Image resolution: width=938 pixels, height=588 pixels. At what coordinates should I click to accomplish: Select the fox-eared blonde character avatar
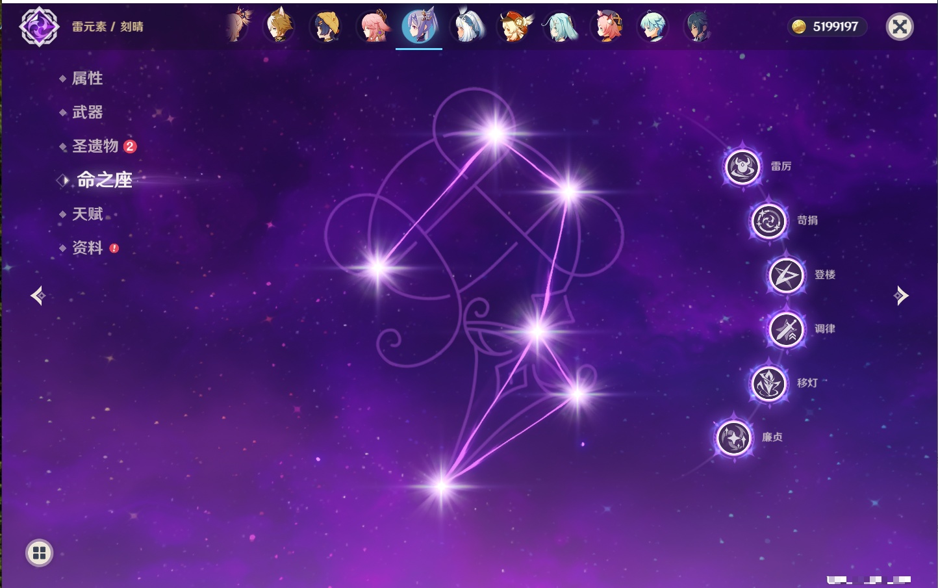[279, 27]
